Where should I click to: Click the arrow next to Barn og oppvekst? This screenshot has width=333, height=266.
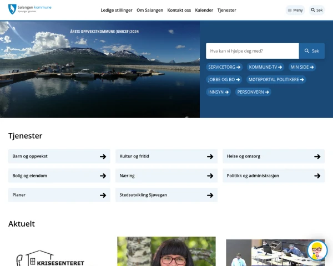[x=103, y=156]
